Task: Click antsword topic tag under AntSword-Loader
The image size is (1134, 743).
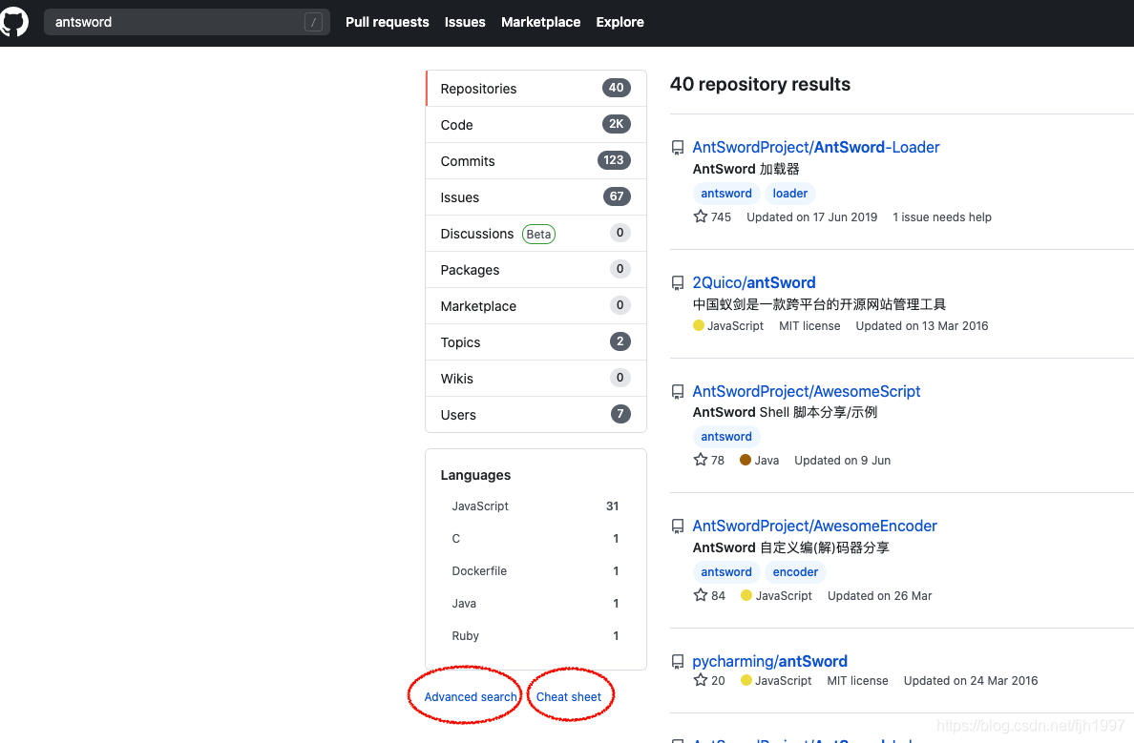Action: coord(726,193)
